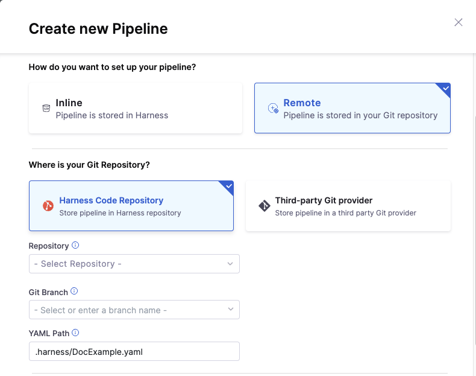Click the info icon beside Git Branch
This screenshot has height=376, width=476.
[x=74, y=291]
